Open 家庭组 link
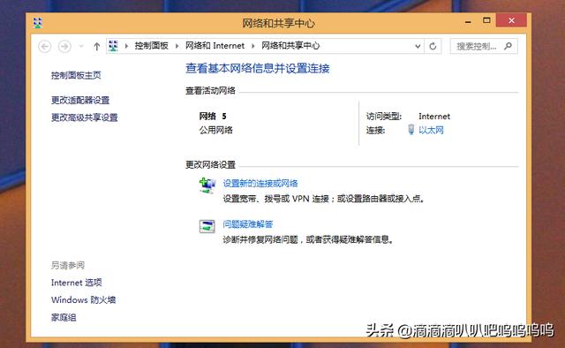 pyautogui.click(x=64, y=317)
